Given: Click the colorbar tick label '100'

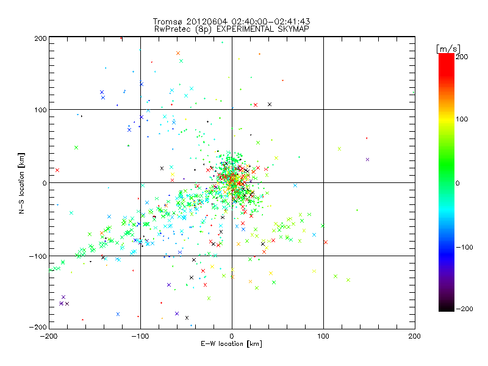Looking at the screenshot, I should pos(462,119).
